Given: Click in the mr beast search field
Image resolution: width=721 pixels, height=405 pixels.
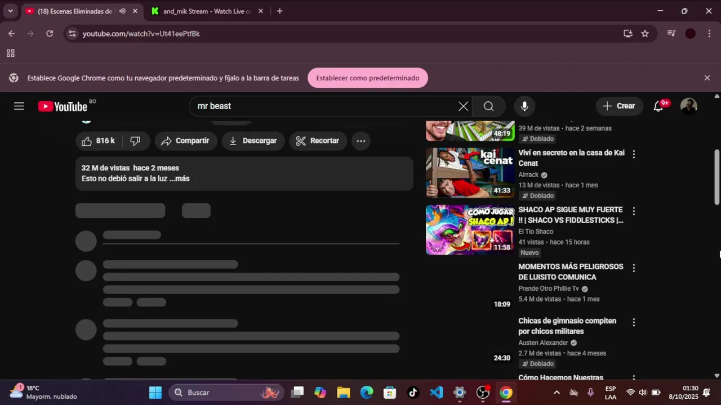Looking at the screenshot, I should click(x=324, y=106).
